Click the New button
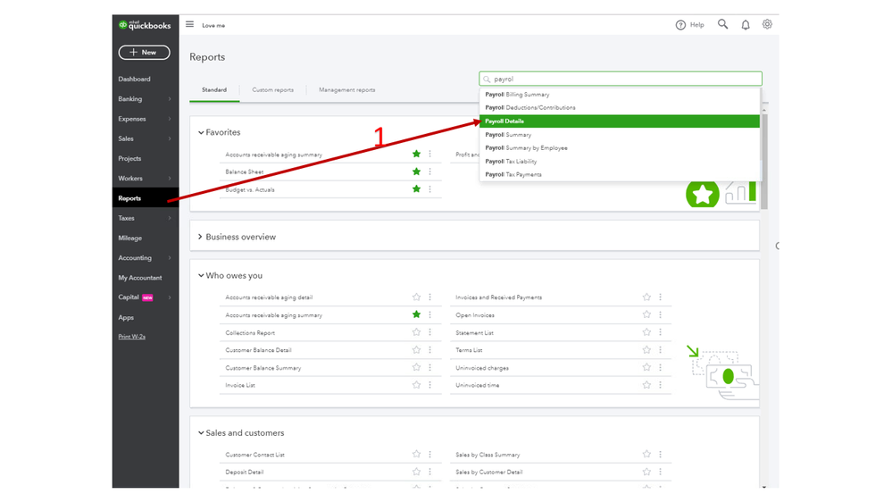The image size is (892, 502). coord(144,53)
